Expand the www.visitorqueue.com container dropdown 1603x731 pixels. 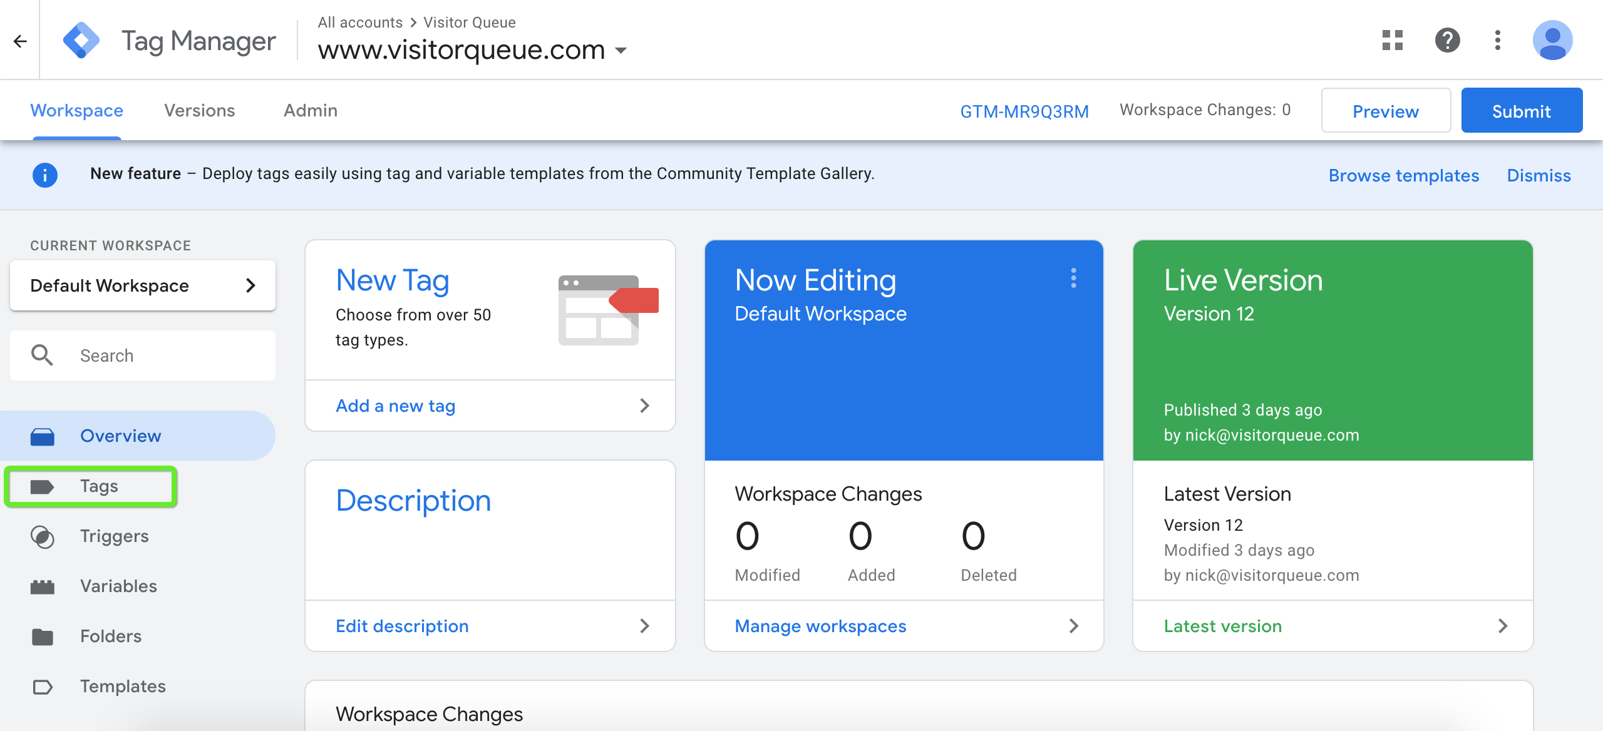621,50
